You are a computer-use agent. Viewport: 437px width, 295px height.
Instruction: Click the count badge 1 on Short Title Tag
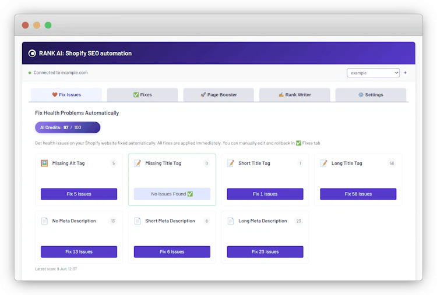click(x=300, y=164)
